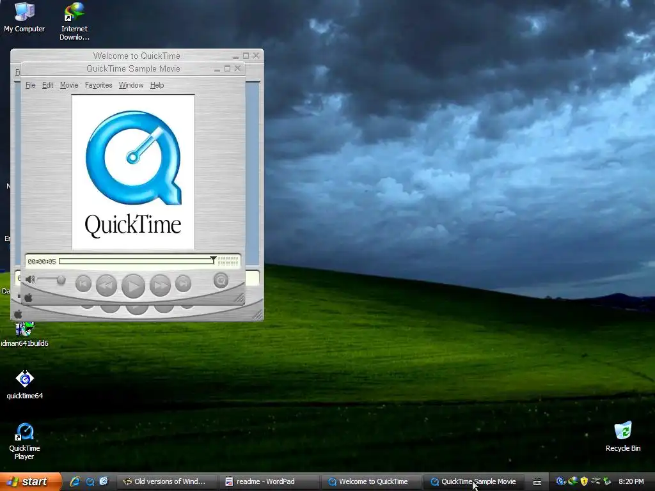Switch to QuickTime Sample Movie taskbar button
Screen dimensions: 655x491
click(473, 482)
